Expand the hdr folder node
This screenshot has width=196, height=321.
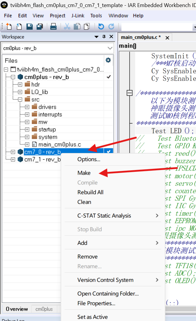pyautogui.click(x=20, y=85)
